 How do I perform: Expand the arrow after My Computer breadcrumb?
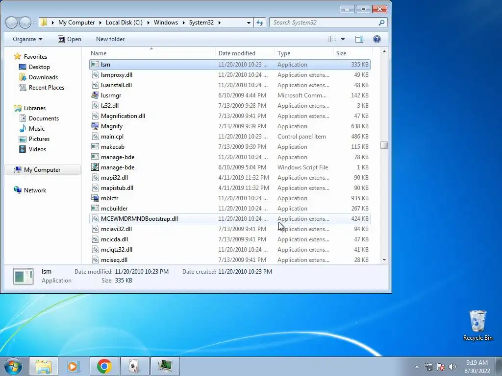pyautogui.click(x=100, y=23)
